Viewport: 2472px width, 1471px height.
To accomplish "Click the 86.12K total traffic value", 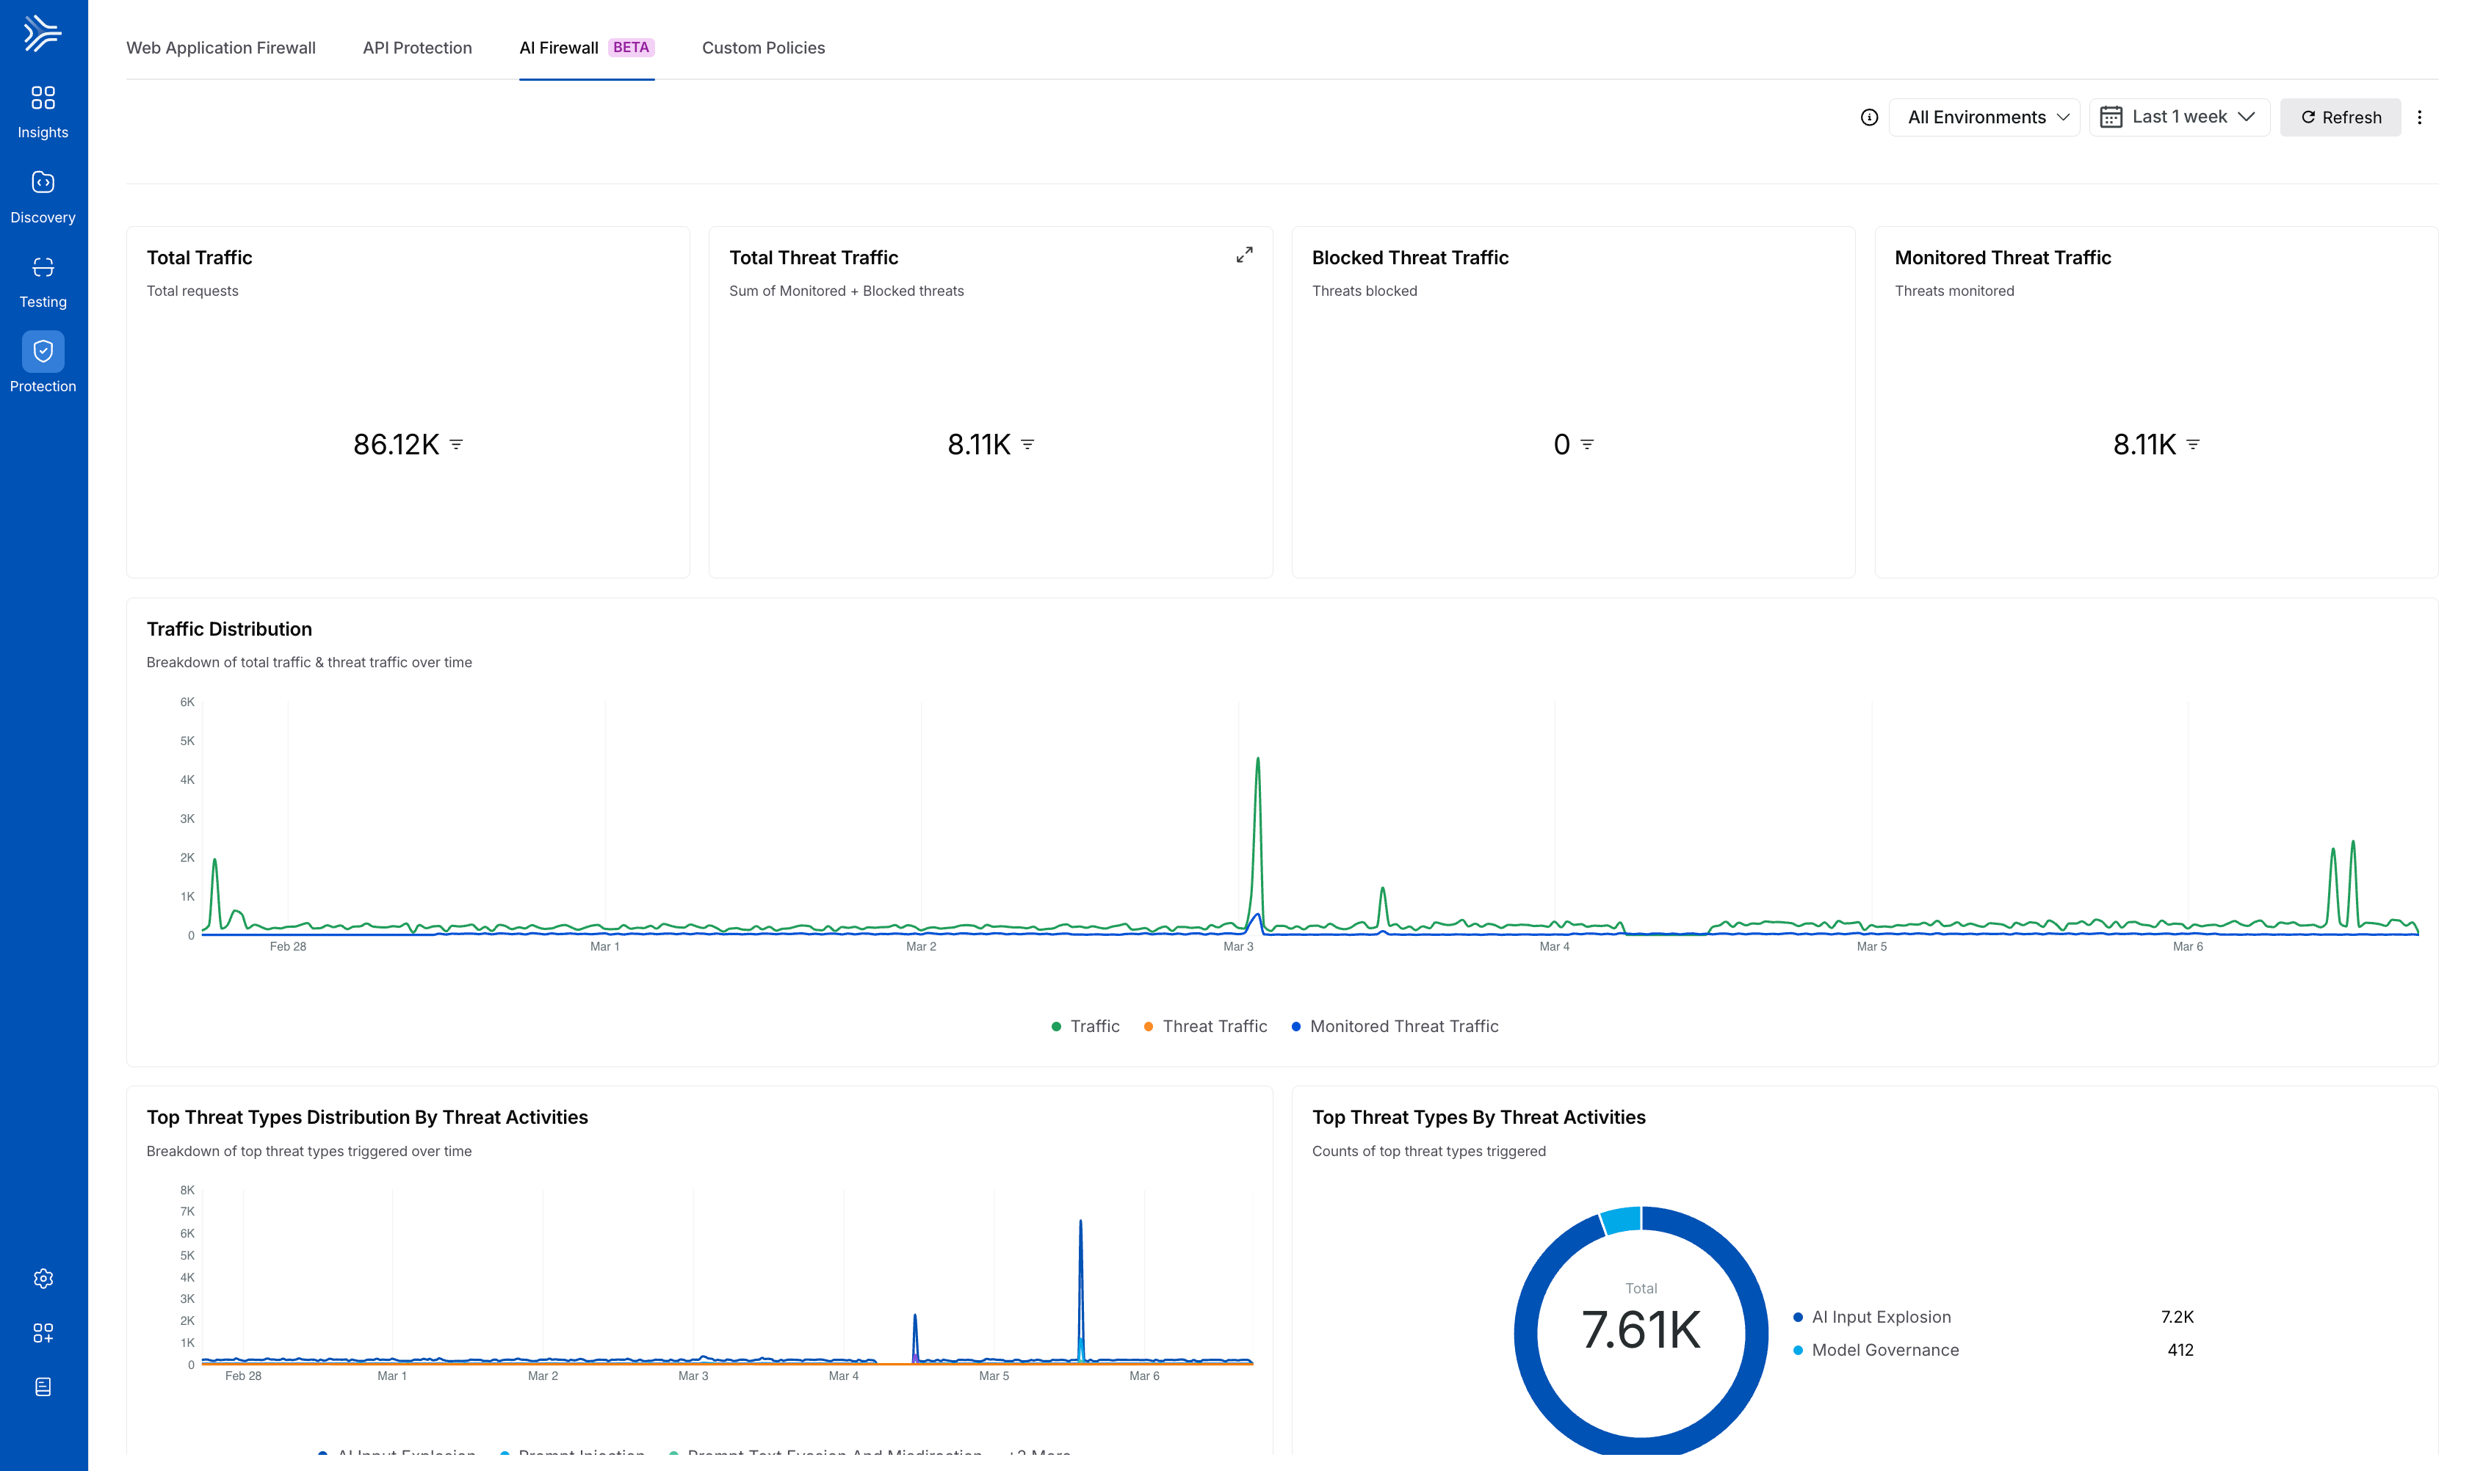I will point(396,444).
